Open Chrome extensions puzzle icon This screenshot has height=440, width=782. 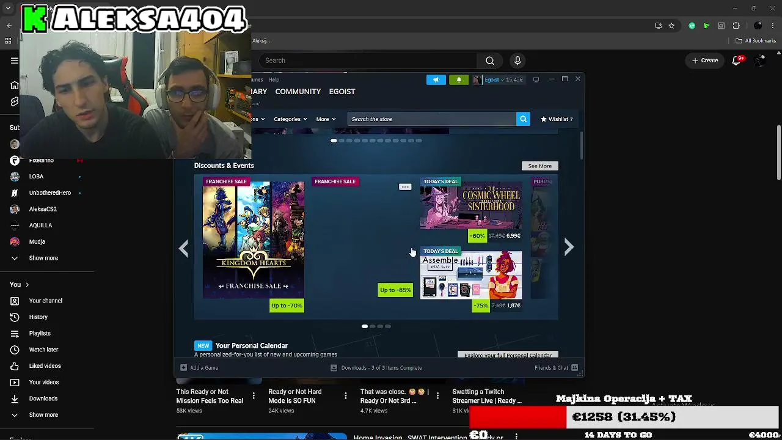pos(736,26)
